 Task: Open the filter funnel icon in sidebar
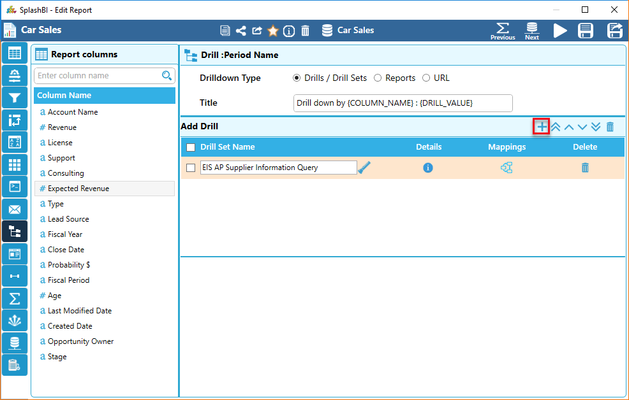(15, 97)
